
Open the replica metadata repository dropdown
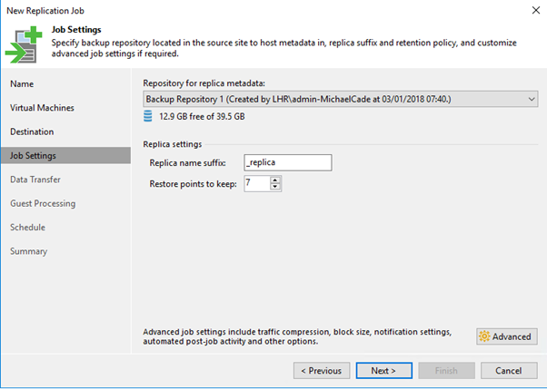tap(340, 99)
